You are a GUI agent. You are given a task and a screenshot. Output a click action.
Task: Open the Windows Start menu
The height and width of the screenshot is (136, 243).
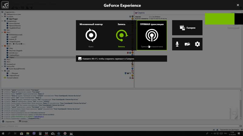3,133
